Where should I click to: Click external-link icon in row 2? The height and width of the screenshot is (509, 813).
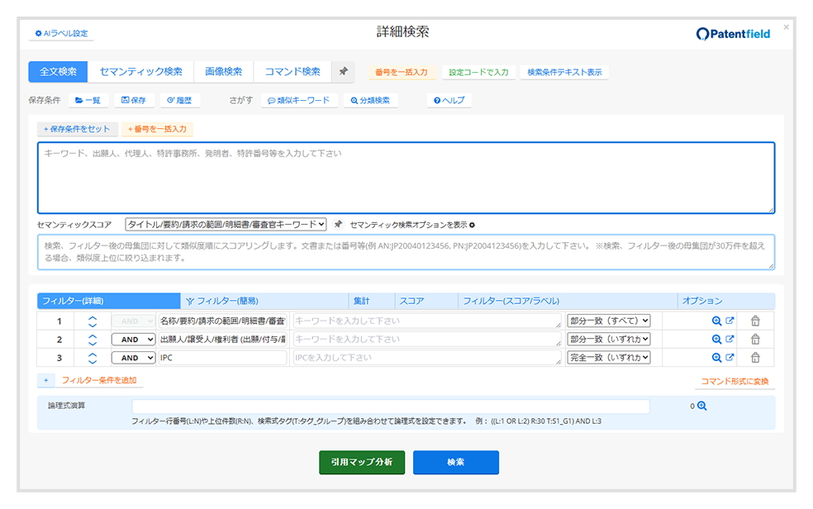(730, 339)
